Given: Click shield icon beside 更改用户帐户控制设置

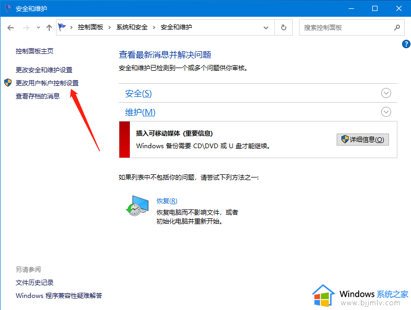Looking at the screenshot, I should click(8, 83).
